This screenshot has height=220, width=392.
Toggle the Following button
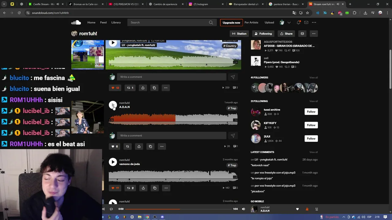[263, 34]
